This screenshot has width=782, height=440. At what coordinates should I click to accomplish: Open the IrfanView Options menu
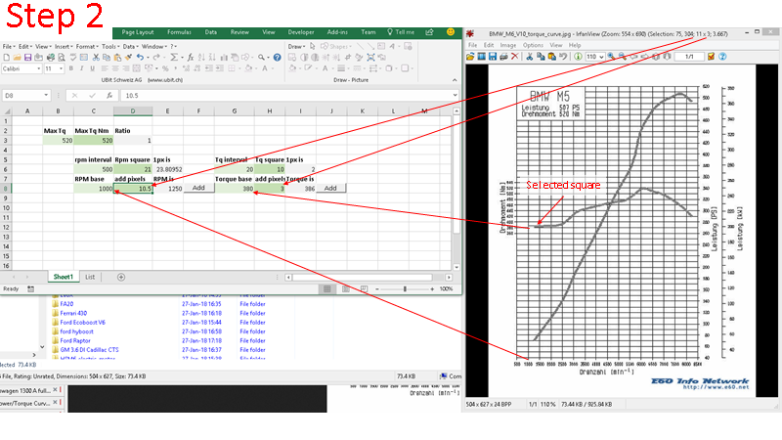coord(533,45)
